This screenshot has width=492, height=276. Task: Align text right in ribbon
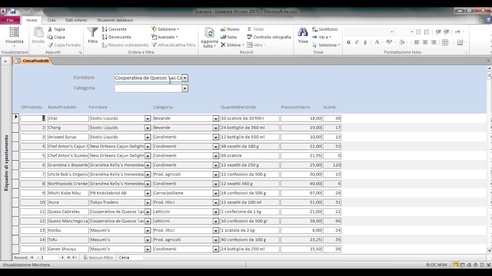tap(434, 43)
